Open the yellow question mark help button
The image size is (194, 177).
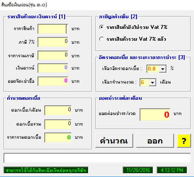184,141
